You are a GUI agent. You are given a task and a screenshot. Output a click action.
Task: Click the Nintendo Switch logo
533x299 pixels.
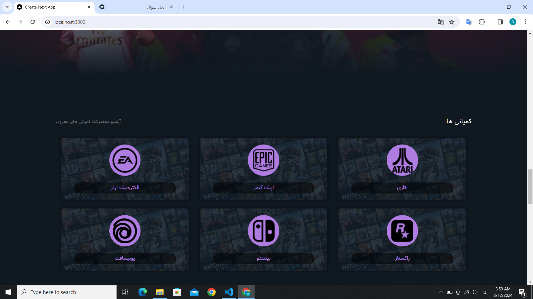(263, 231)
